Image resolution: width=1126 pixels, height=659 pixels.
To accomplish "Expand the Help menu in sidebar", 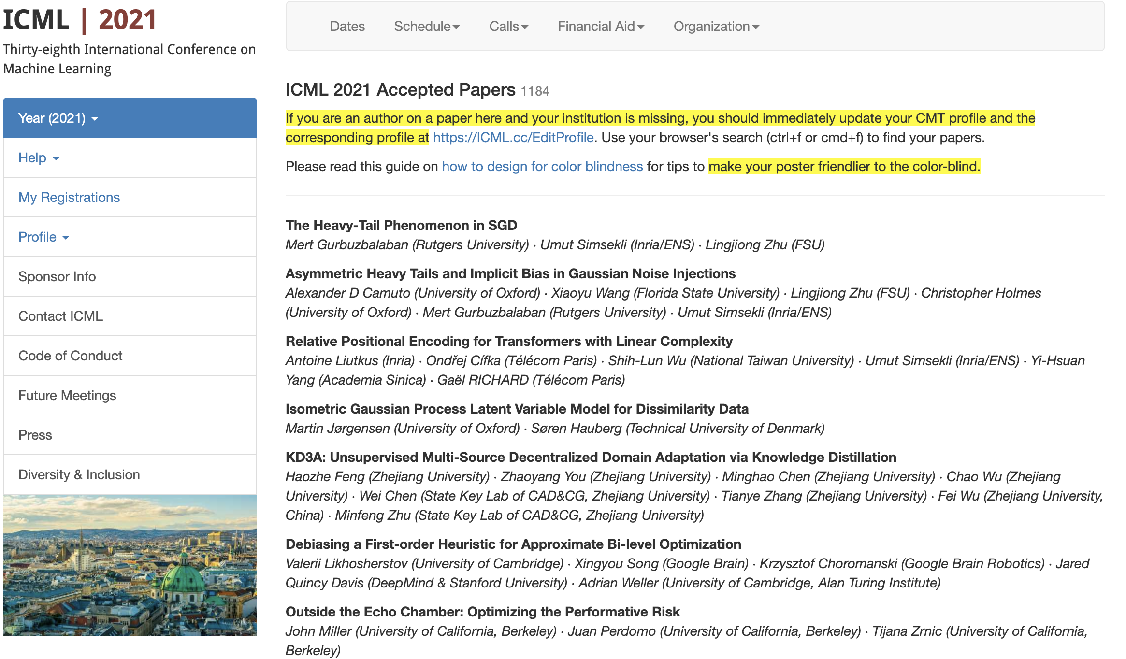I will point(39,158).
